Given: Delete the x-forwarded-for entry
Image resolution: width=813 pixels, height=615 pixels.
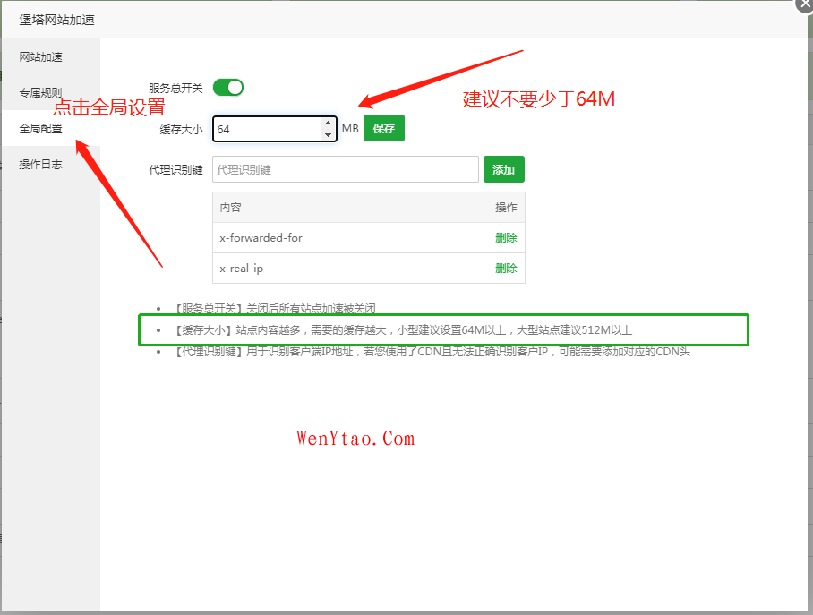Looking at the screenshot, I should click(x=506, y=238).
